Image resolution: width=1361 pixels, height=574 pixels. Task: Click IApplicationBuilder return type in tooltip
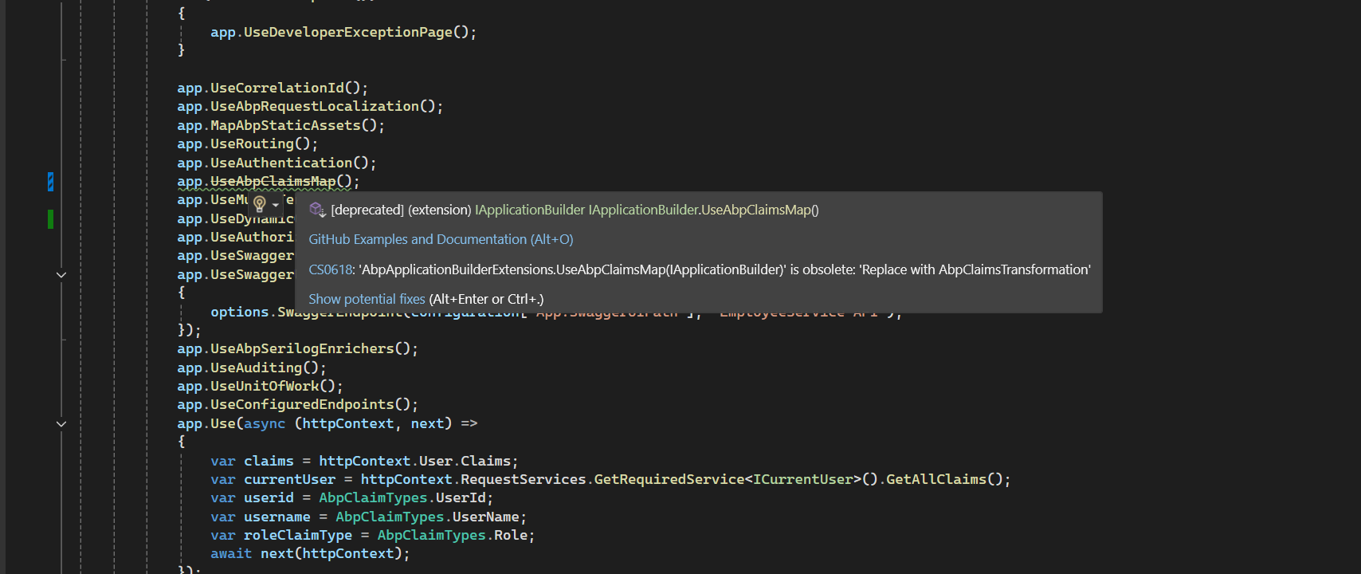tap(530, 210)
